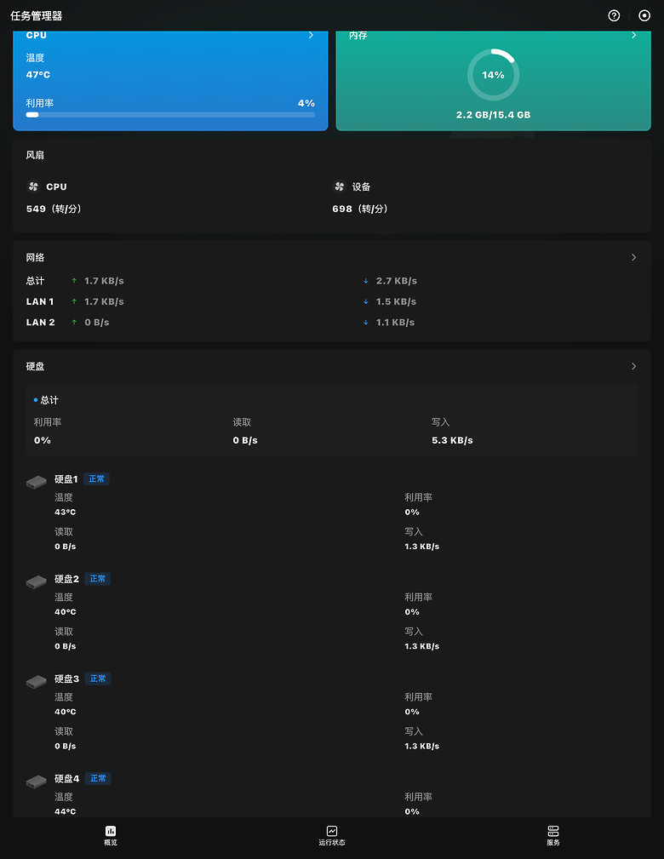This screenshot has height=859, width=664.
Task: Click the 硬盘2 name label
Action: tap(67, 579)
